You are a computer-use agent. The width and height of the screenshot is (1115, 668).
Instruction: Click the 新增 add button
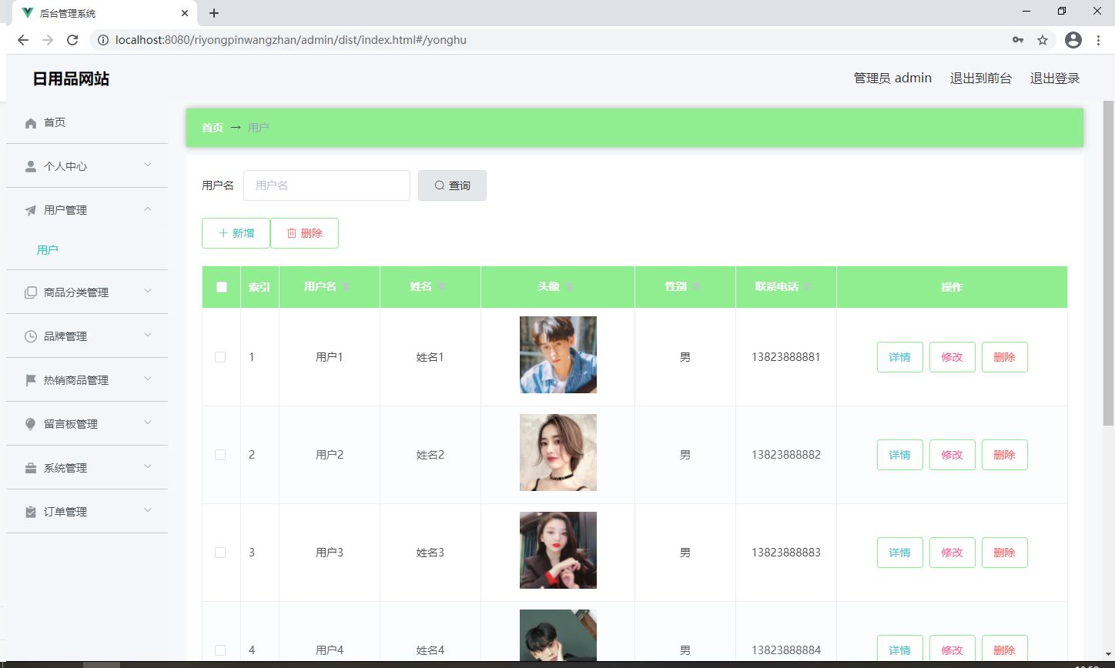coord(236,233)
